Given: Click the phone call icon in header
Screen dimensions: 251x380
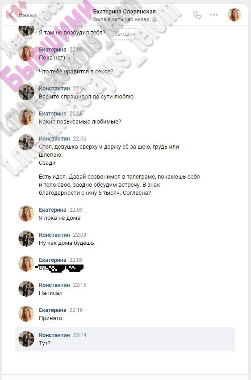Looking at the screenshot, I should (197, 15).
